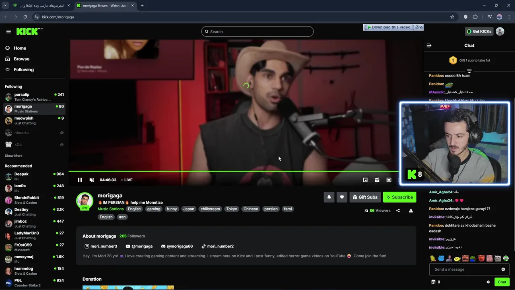Open Chrome three-dot menu

tap(509, 17)
